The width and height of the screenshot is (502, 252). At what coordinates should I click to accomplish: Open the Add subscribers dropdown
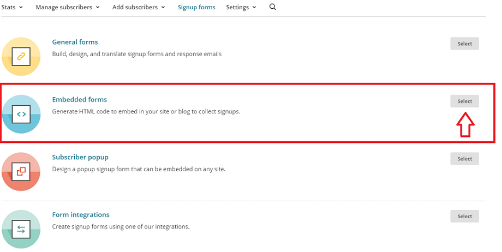tap(139, 7)
